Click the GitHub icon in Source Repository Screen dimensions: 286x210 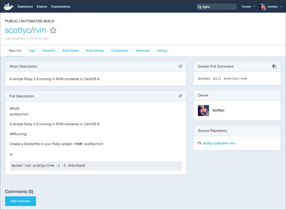[x=199, y=143]
